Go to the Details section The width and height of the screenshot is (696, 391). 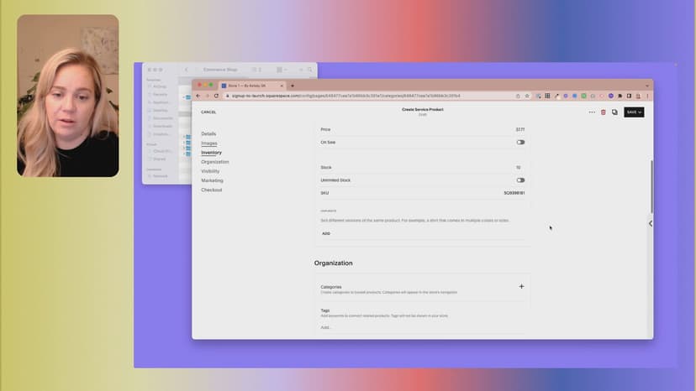click(x=208, y=134)
